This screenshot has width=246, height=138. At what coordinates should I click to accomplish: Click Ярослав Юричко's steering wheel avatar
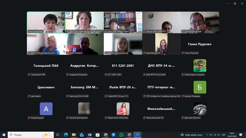pos(200,109)
